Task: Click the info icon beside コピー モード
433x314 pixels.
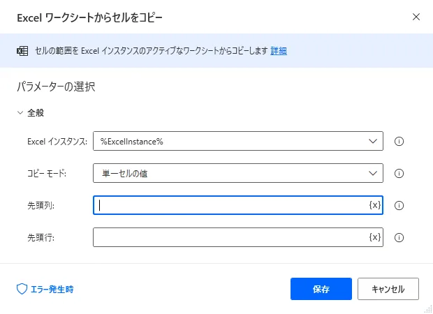Action: pyautogui.click(x=400, y=174)
